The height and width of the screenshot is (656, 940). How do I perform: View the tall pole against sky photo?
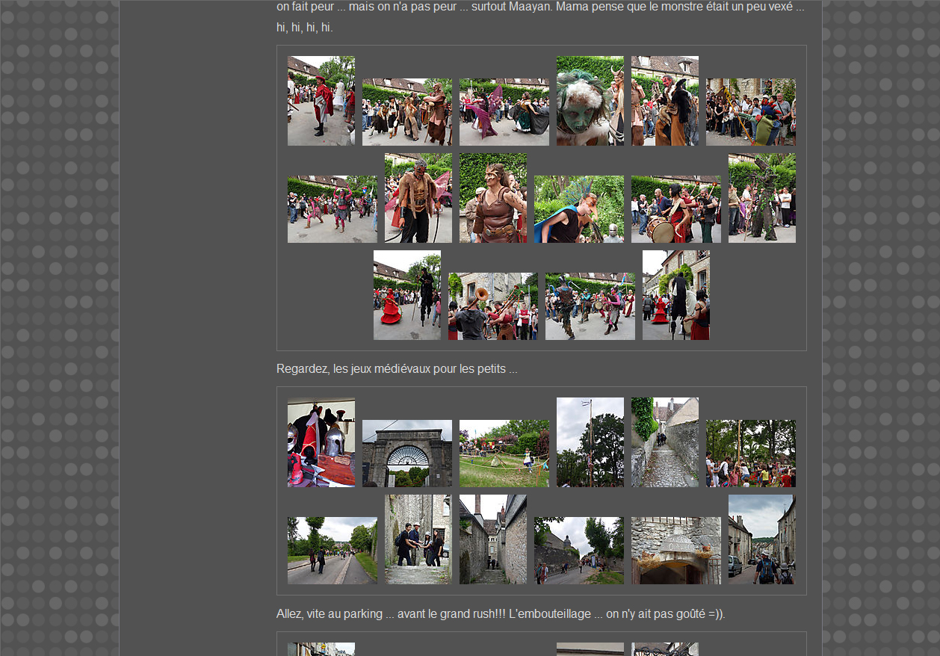(590, 442)
